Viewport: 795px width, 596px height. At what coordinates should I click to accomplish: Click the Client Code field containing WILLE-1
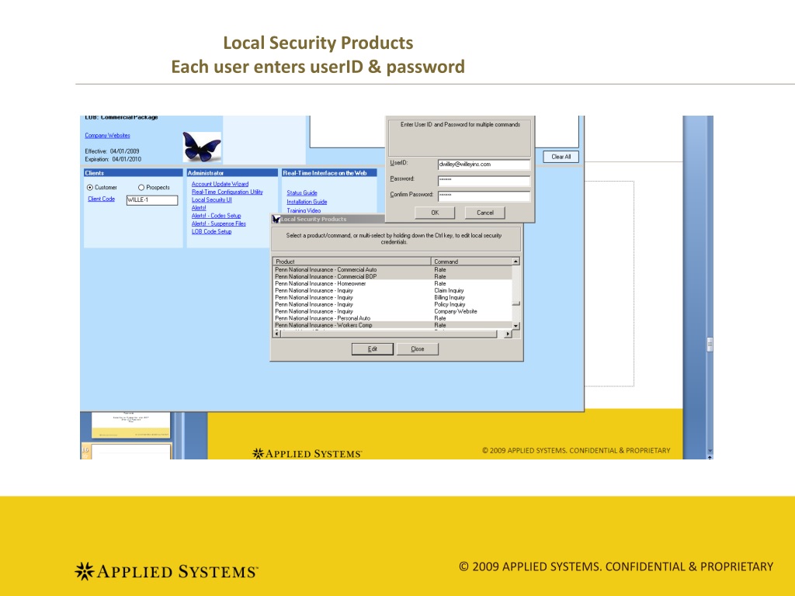(152, 200)
